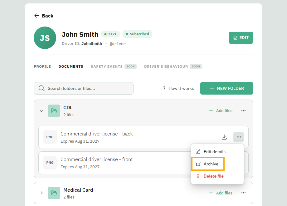Open the How it works help link
The width and height of the screenshot is (287, 206).
click(x=178, y=88)
